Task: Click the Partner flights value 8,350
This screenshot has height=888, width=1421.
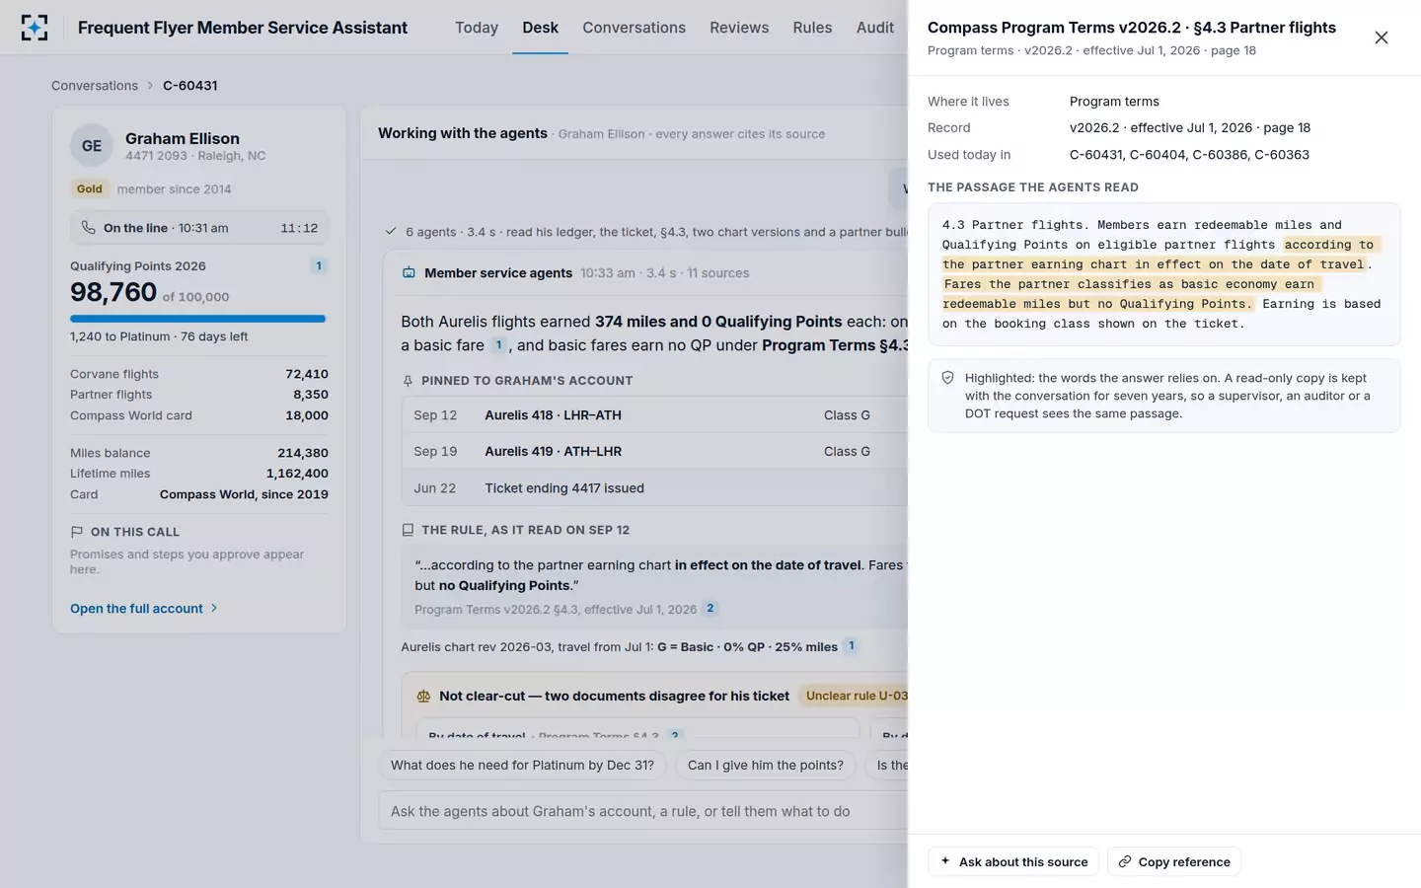Action: (311, 395)
